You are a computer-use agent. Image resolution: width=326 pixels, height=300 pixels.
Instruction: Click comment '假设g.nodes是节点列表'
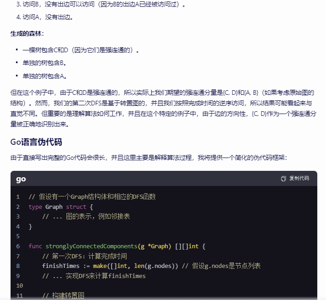click(221, 266)
